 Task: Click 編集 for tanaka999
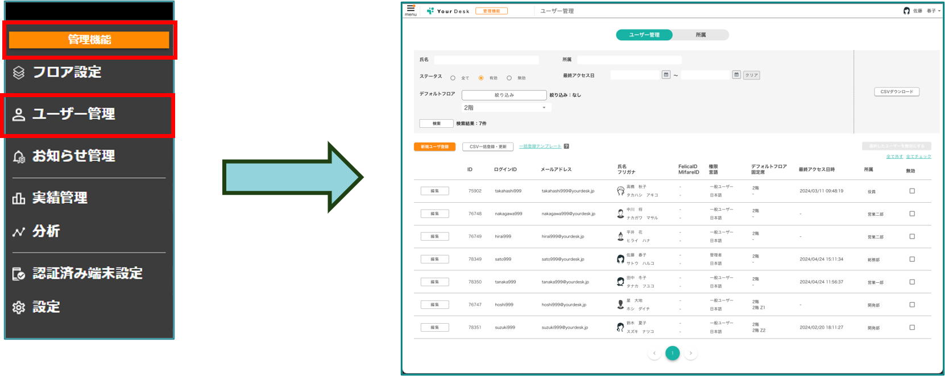(x=434, y=282)
